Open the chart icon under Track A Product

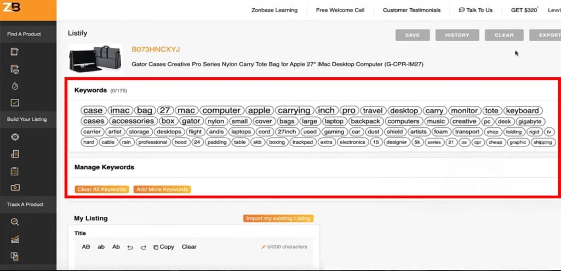pyautogui.click(x=15, y=239)
